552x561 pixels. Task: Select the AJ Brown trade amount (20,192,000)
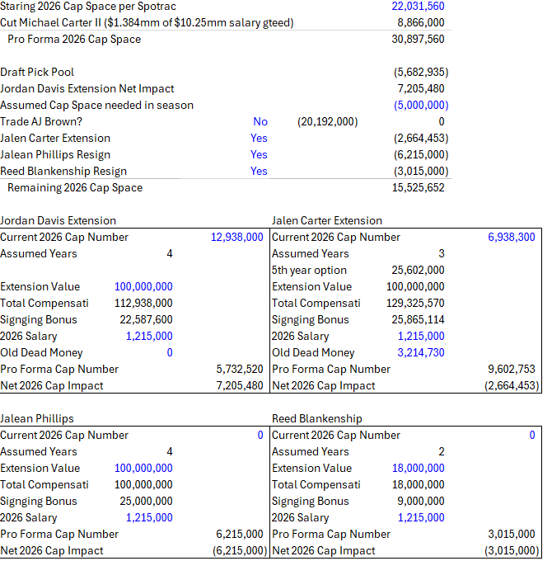(x=327, y=121)
